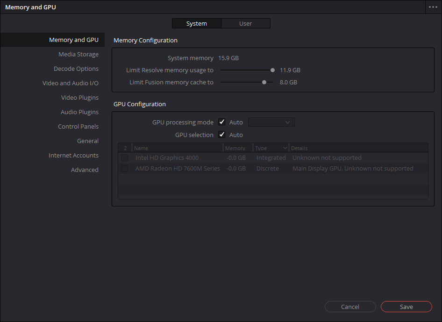Screen dimensions: 442x322
Task: Click Save to apply preferences
Action: coord(406,307)
